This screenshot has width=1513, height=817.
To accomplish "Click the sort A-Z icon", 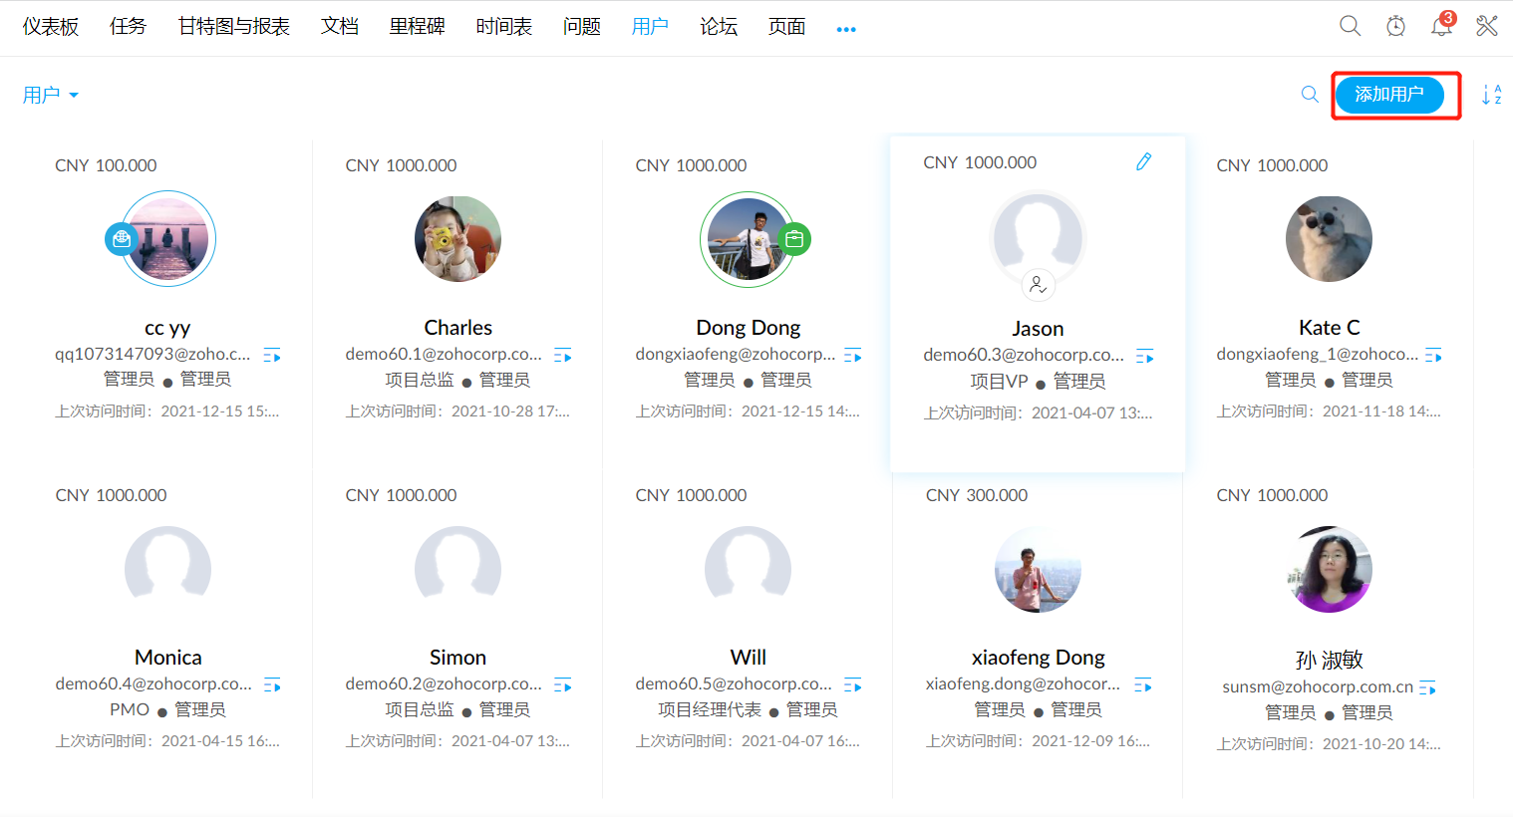I will (1491, 95).
